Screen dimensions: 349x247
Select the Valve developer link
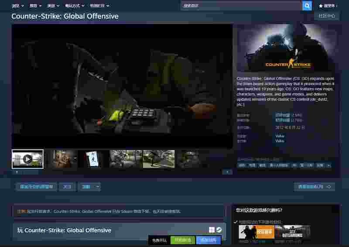[x=280, y=136]
